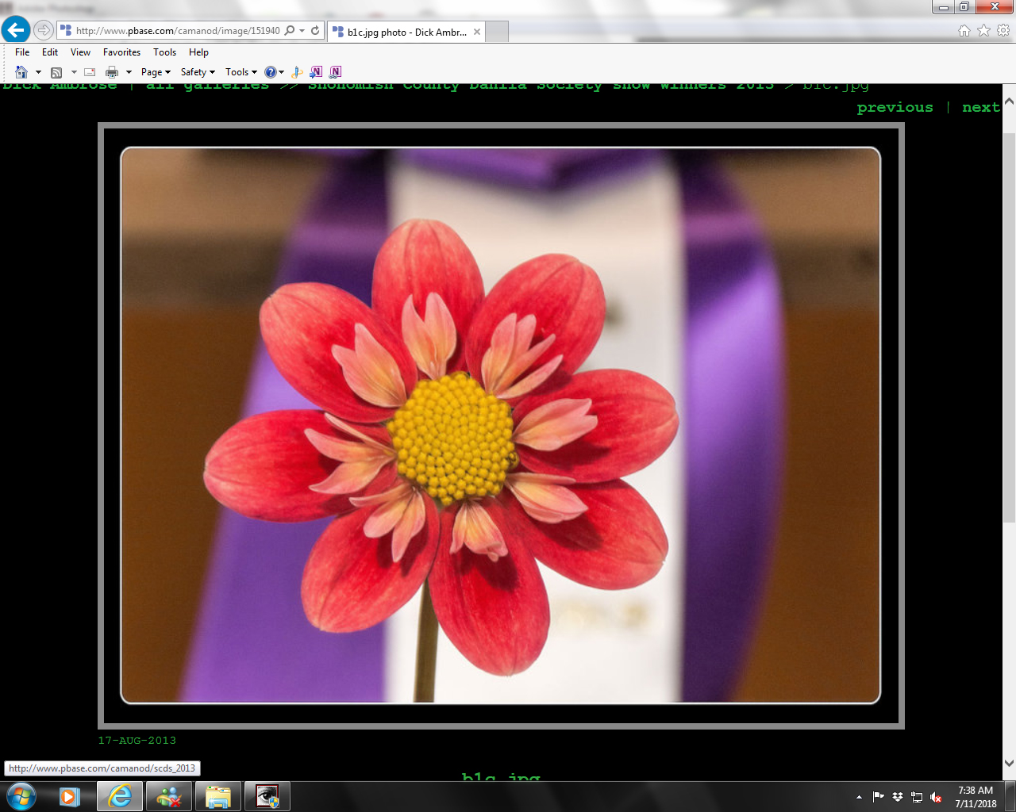Image resolution: width=1016 pixels, height=812 pixels.
Task: Click the address bar URL field
Action: (177, 31)
